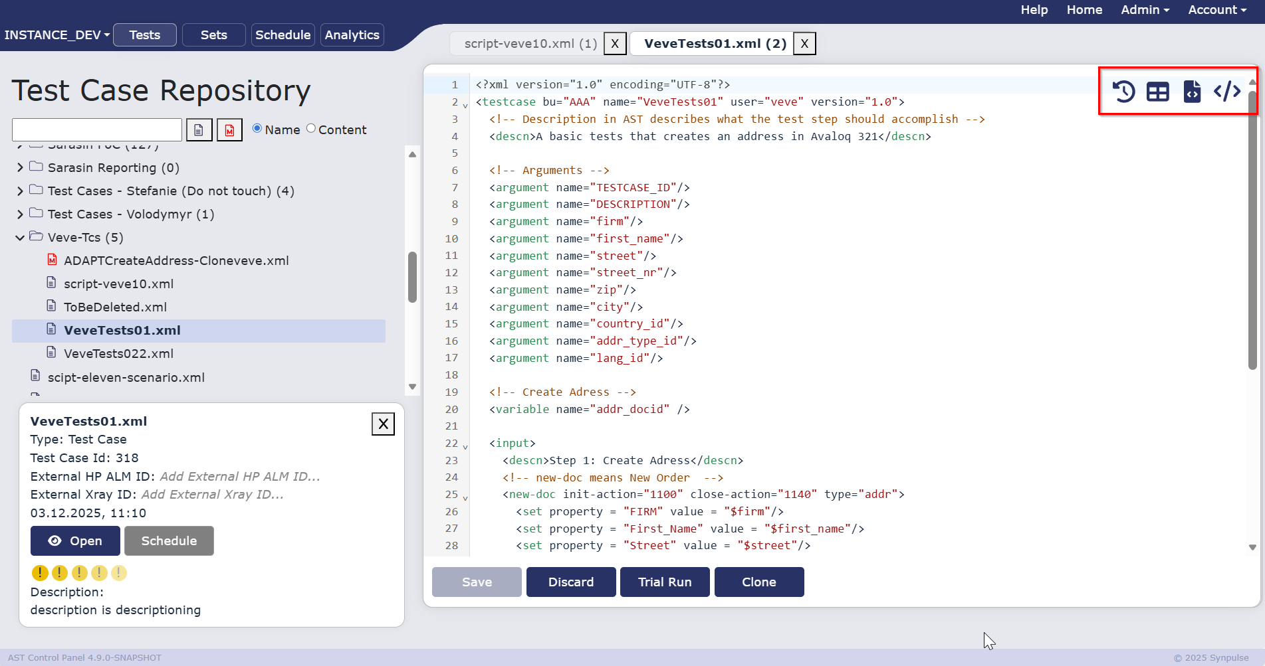Select the Name radio button

point(257,129)
